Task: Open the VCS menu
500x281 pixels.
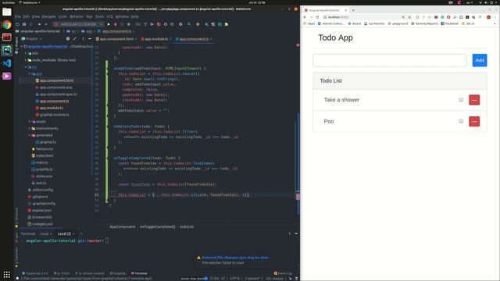Action: [x=109, y=16]
